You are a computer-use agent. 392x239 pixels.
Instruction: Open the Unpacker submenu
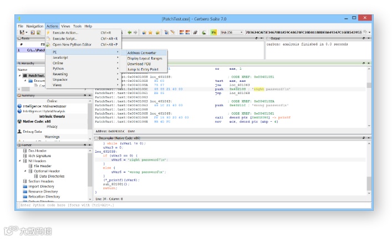click(x=60, y=80)
